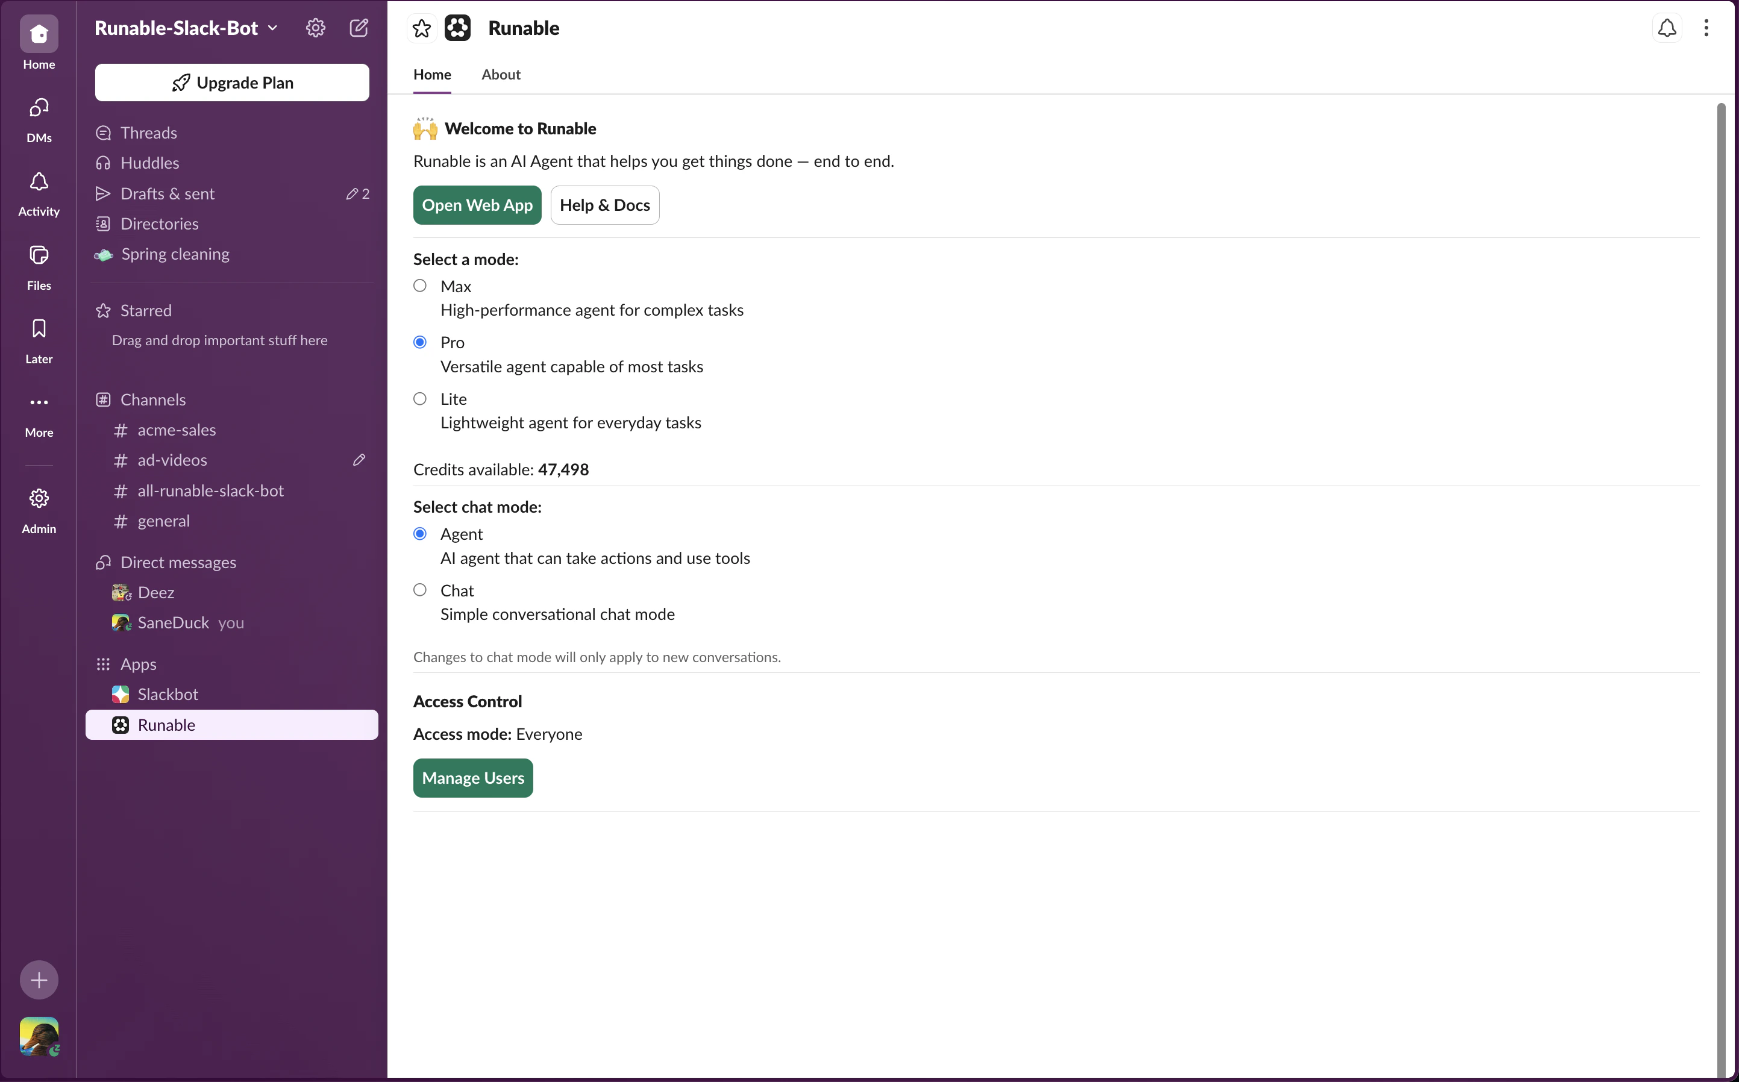This screenshot has height=1082, width=1739.
Task: Star the Runable app
Action: 422,28
